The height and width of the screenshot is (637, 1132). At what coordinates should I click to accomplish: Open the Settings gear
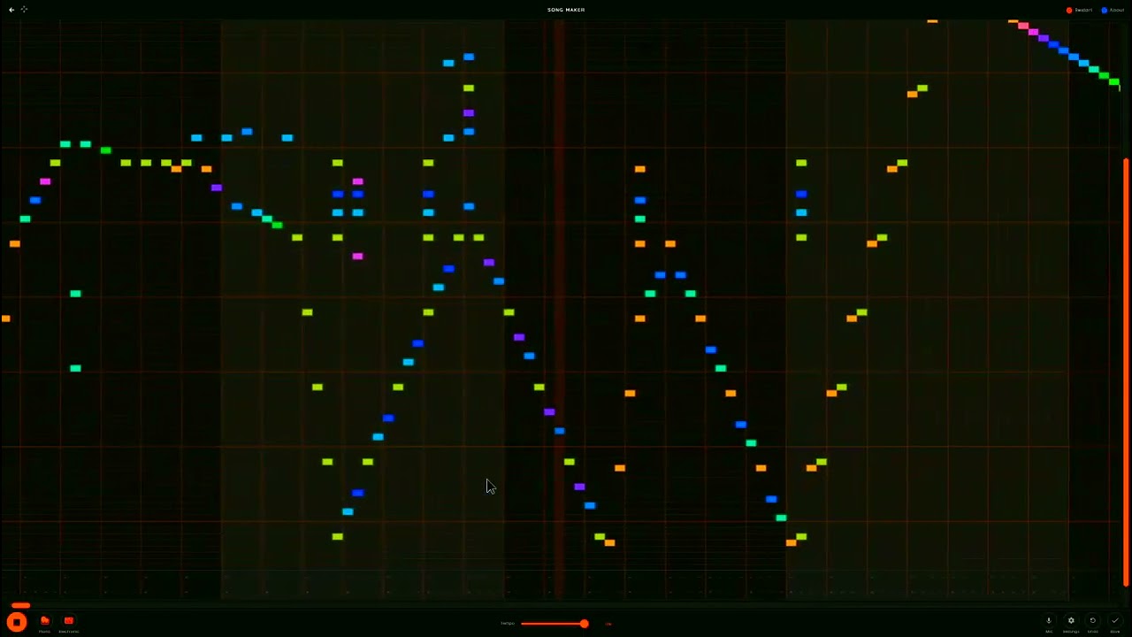(1071, 621)
